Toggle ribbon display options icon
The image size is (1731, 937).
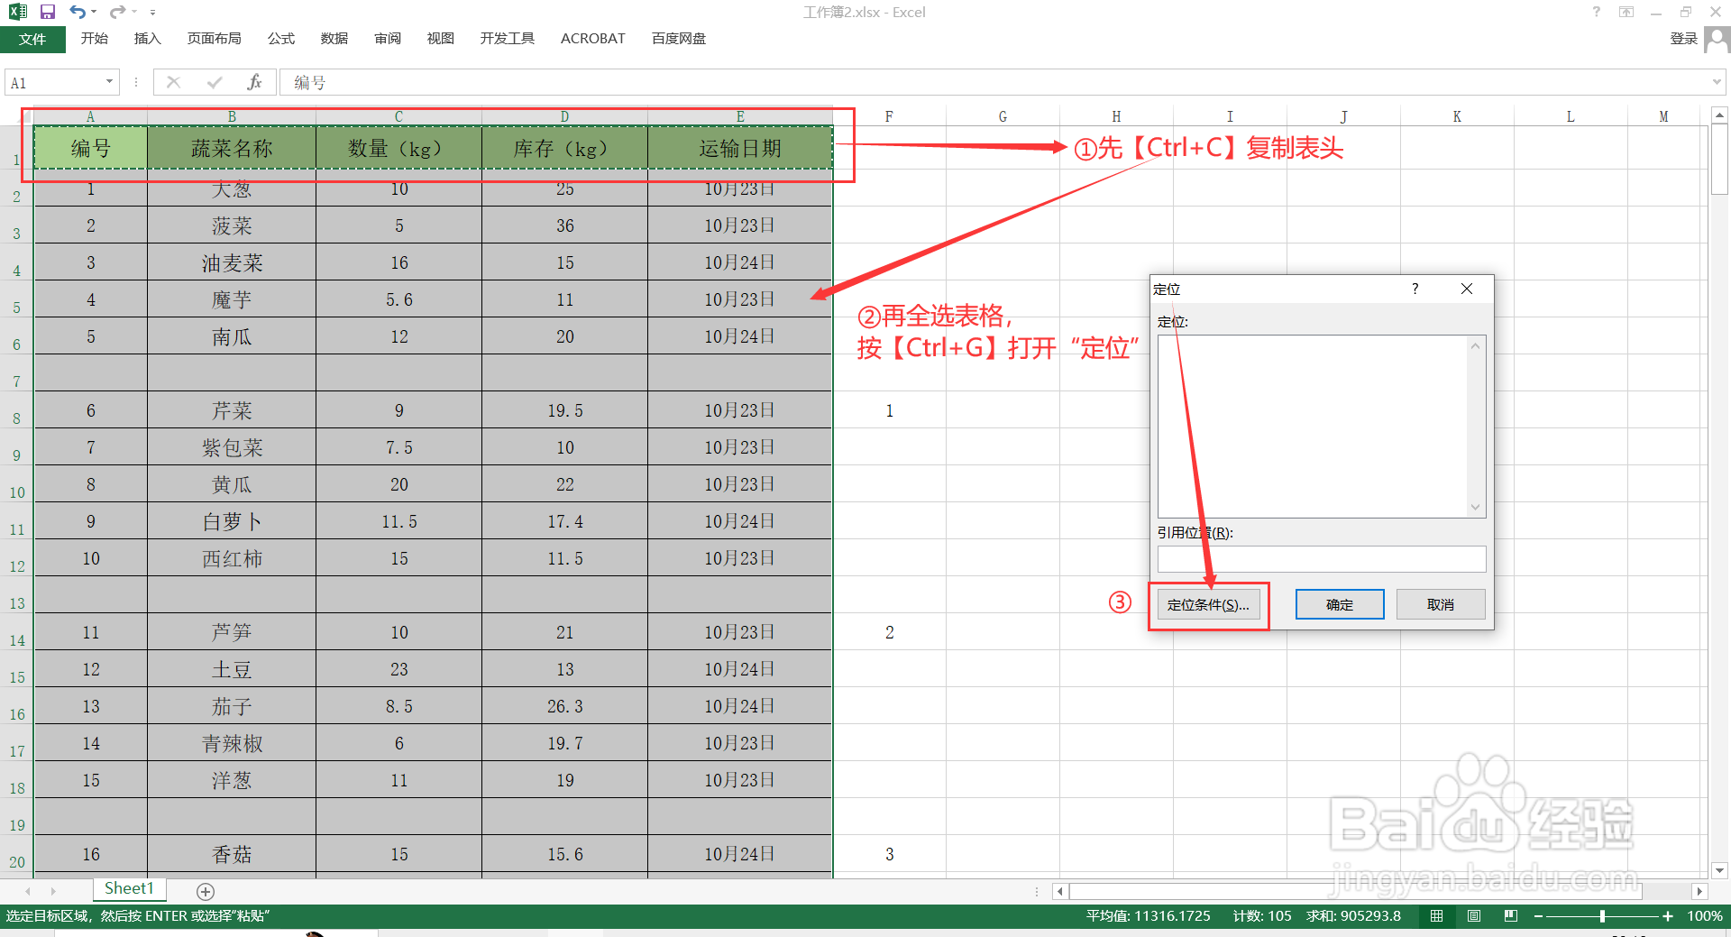(x=1626, y=12)
